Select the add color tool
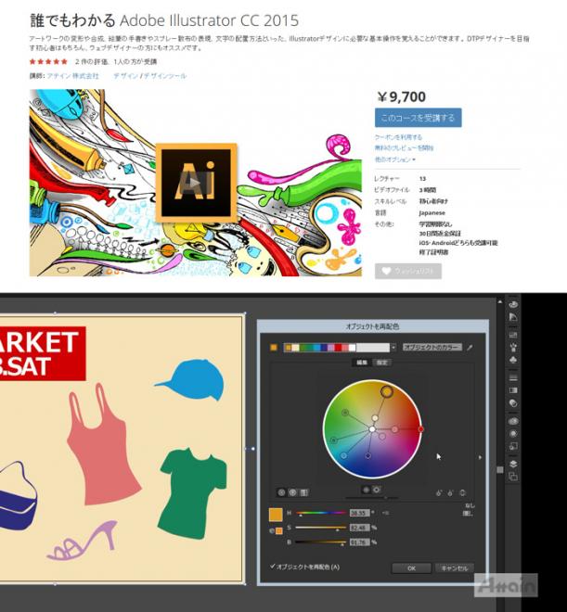Viewport: 567px width, 612px height. [x=439, y=493]
